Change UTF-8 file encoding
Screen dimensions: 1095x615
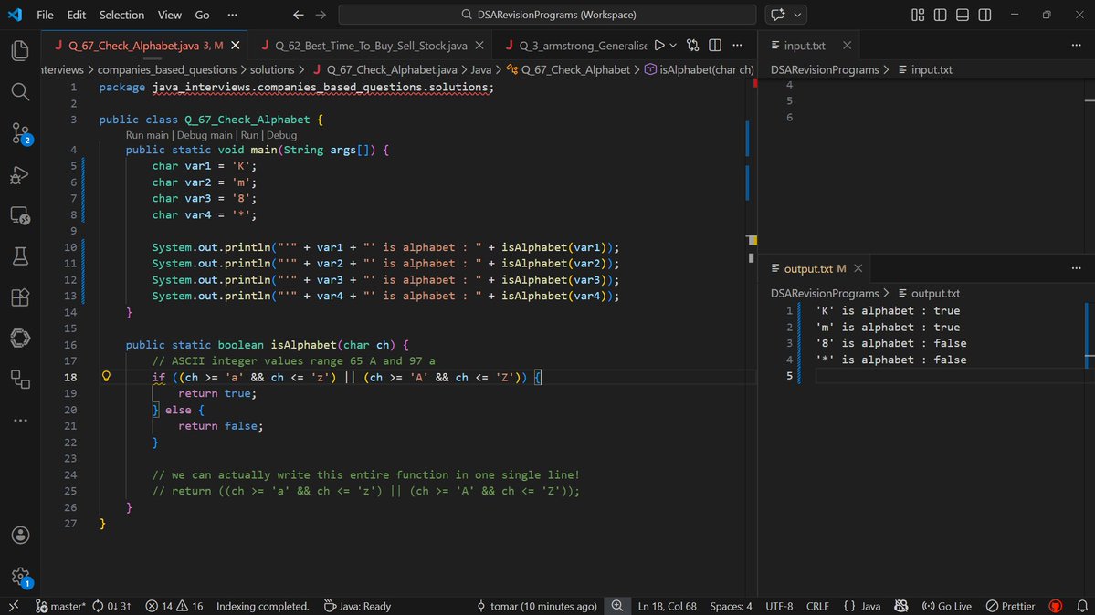779,606
